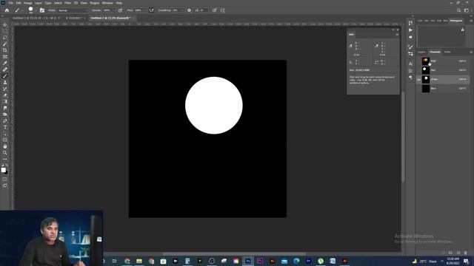The width and height of the screenshot is (474, 266).
Task: Switch to the Layers panel tab
Action: (x=421, y=52)
